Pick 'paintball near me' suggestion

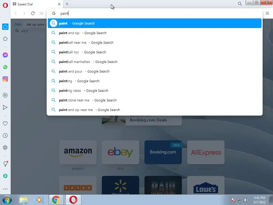pos(155,42)
